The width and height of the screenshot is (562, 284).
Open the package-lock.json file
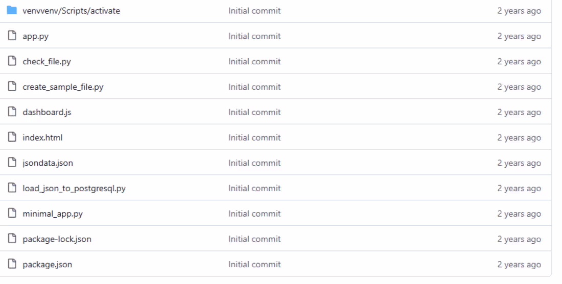(57, 239)
